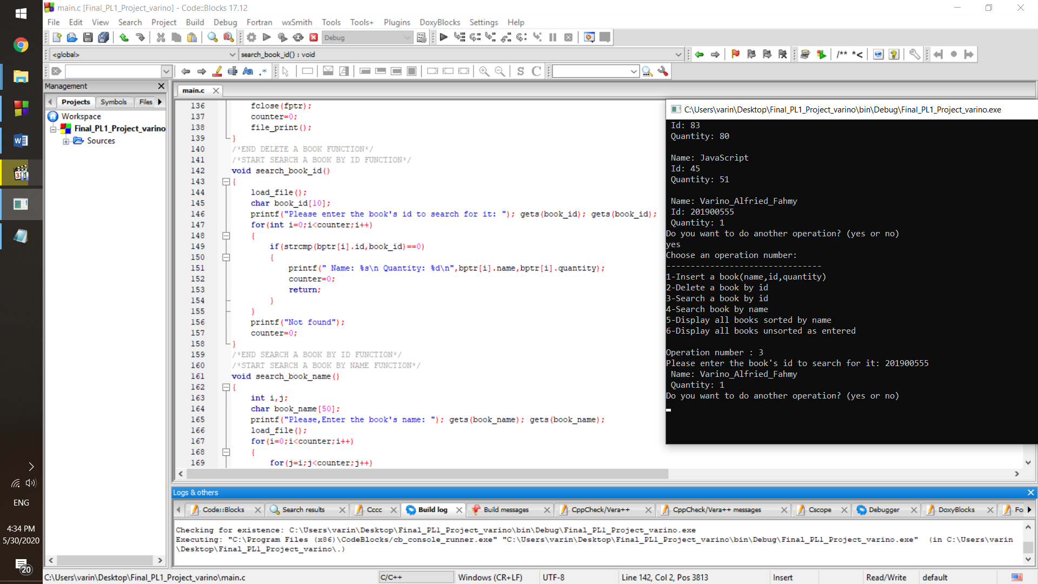Click the Windows Start button
Image resolution: width=1038 pixels, height=584 pixels.
pyautogui.click(x=21, y=14)
